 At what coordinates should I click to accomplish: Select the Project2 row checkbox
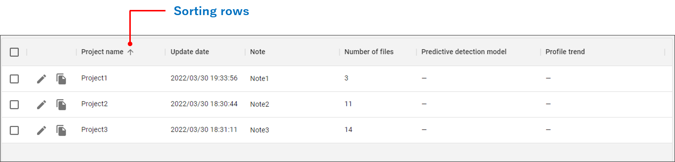[14, 105]
